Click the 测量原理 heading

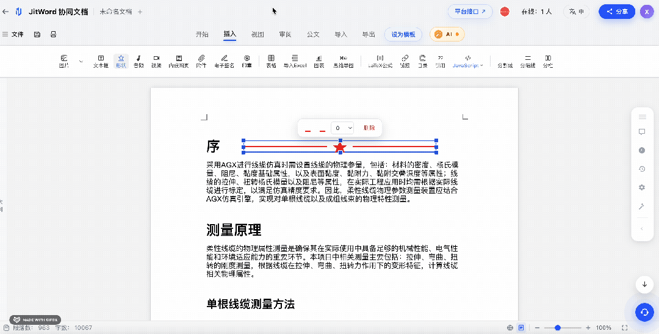pyautogui.click(x=234, y=230)
